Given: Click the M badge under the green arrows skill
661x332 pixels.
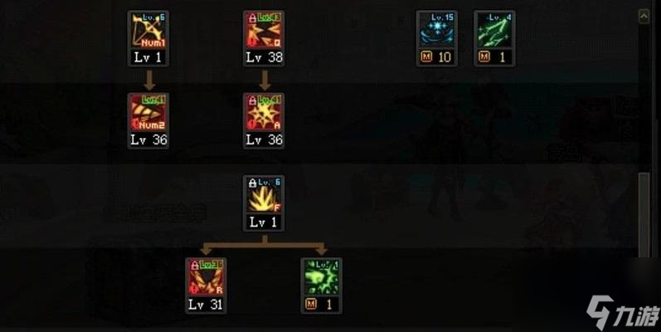Looking at the screenshot, I should coord(484,56).
